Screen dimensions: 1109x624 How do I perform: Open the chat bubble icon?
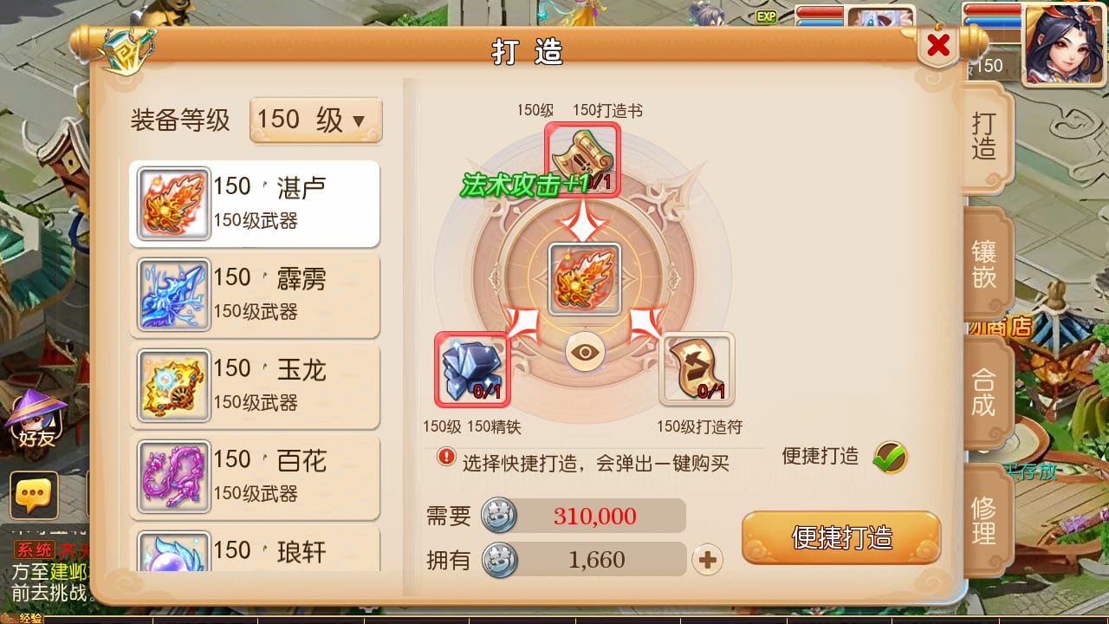coord(34,495)
